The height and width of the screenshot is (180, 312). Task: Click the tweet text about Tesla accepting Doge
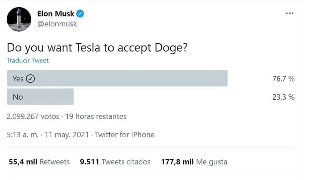point(97,48)
